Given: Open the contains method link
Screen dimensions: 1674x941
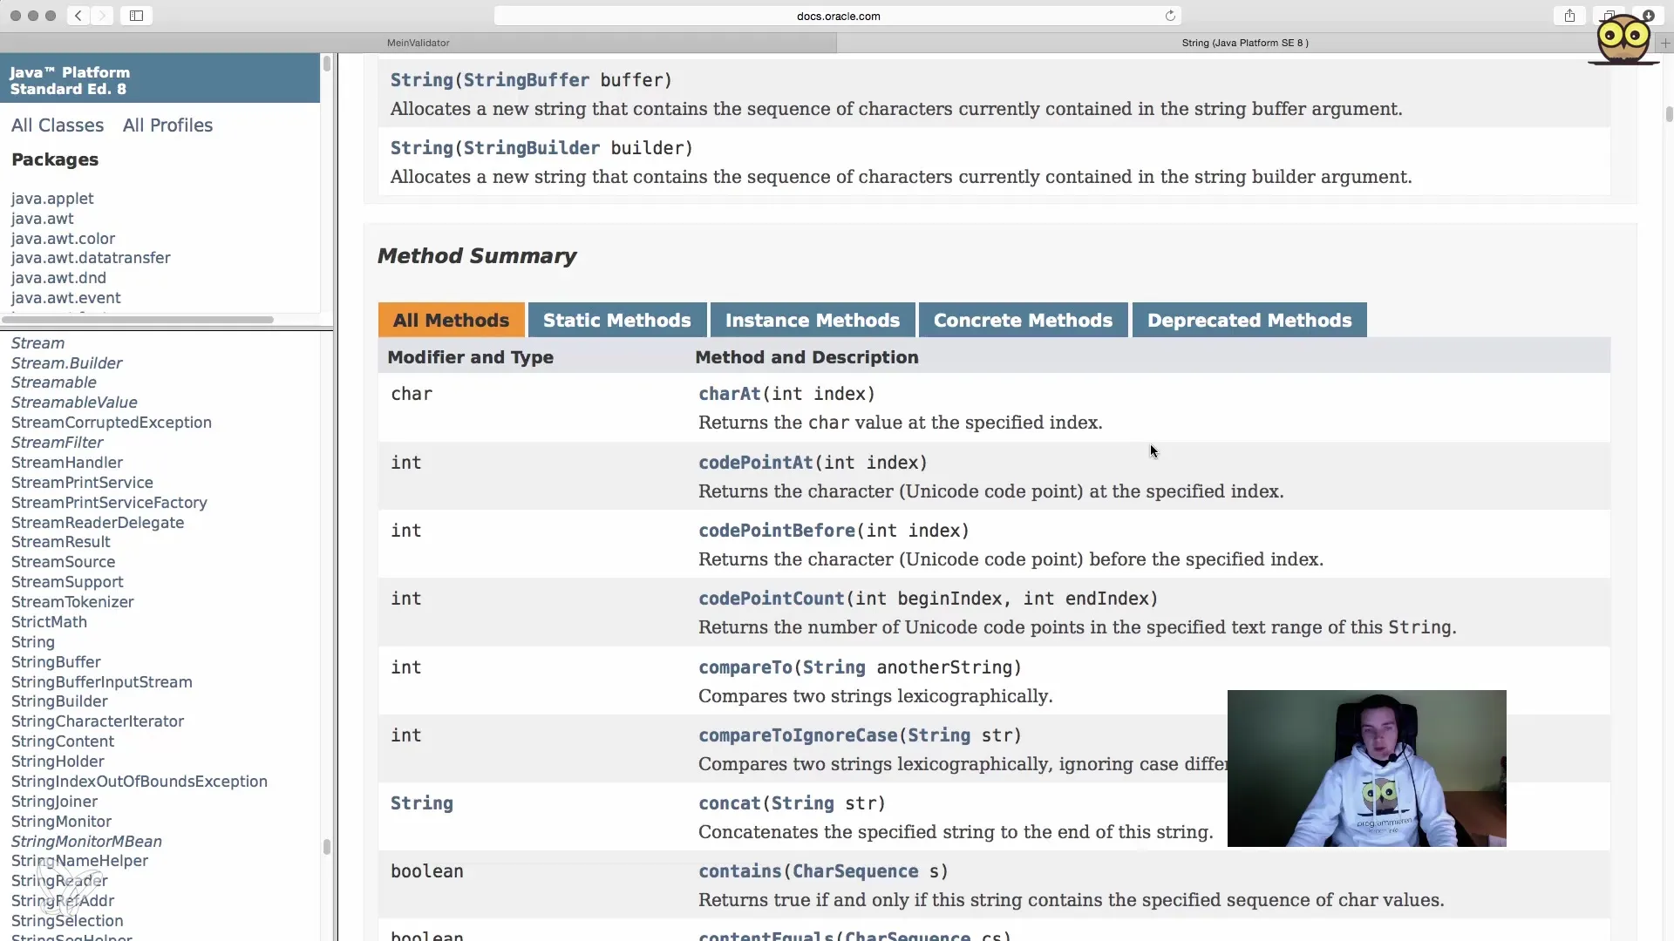Looking at the screenshot, I should click(x=740, y=871).
